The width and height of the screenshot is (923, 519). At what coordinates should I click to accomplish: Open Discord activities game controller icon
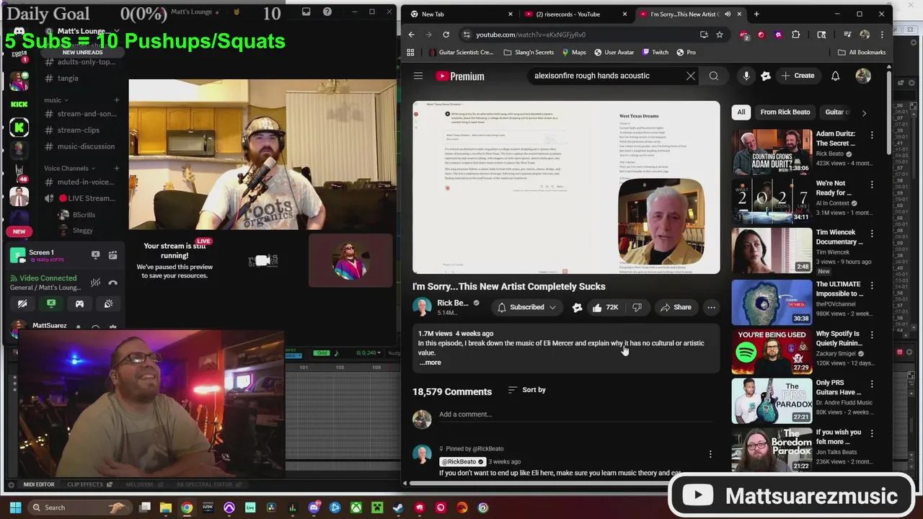click(79, 303)
